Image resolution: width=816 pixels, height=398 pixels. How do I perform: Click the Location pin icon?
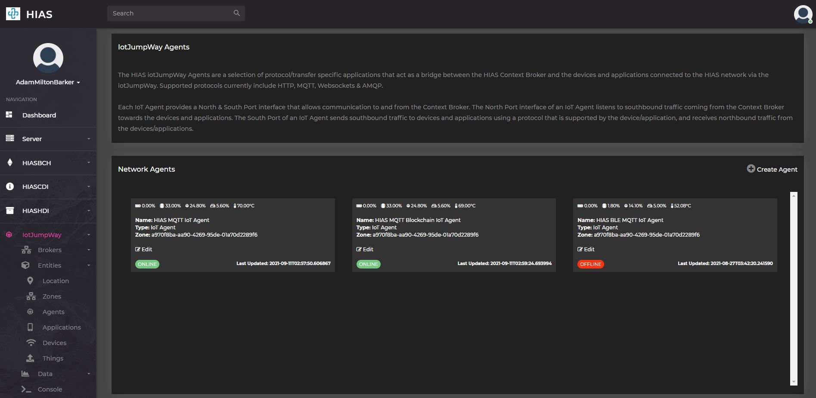(30, 281)
